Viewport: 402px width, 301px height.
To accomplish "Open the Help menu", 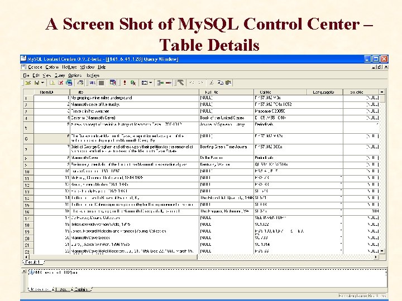I will pos(102,67).
